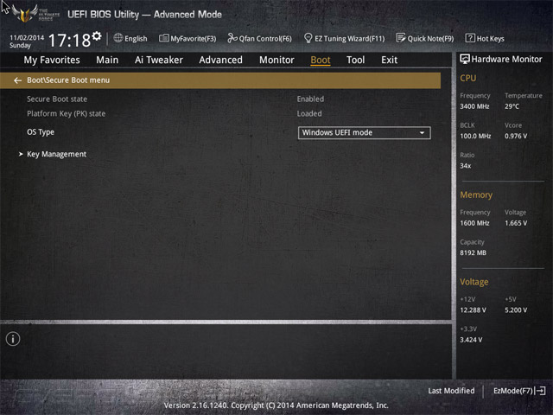The width and height of the screenshot is (553, 415).
Task: Click the MyFavorite folder icon
Action: coord(163,38)
